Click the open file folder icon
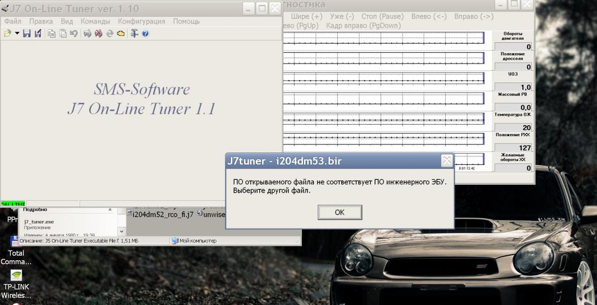The width and height of the screenshot is (597, 305). (7, 33)
